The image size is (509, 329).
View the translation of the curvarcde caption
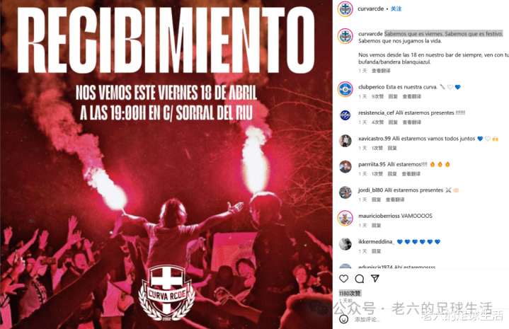coord(381,71)
